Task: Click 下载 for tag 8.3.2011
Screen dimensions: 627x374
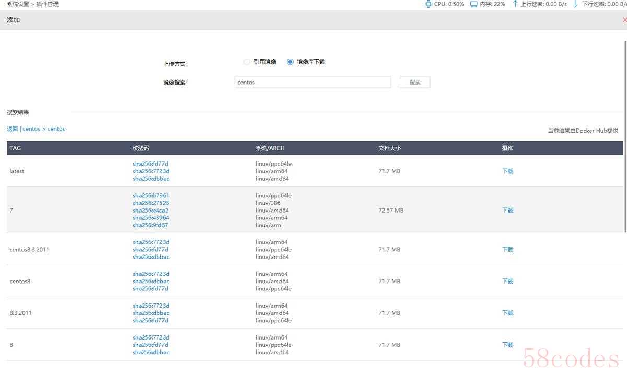Action: (x=507, y=313)
